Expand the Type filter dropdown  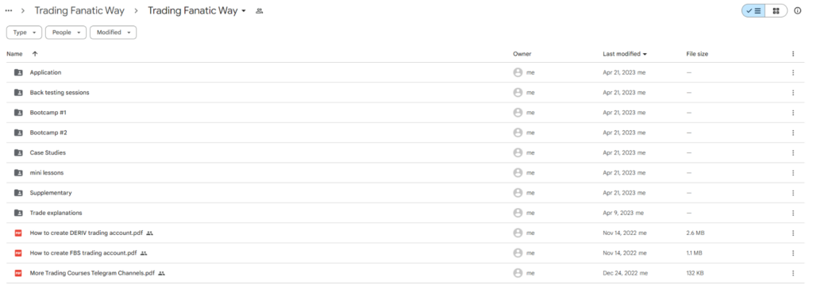(x=24, y=33)
